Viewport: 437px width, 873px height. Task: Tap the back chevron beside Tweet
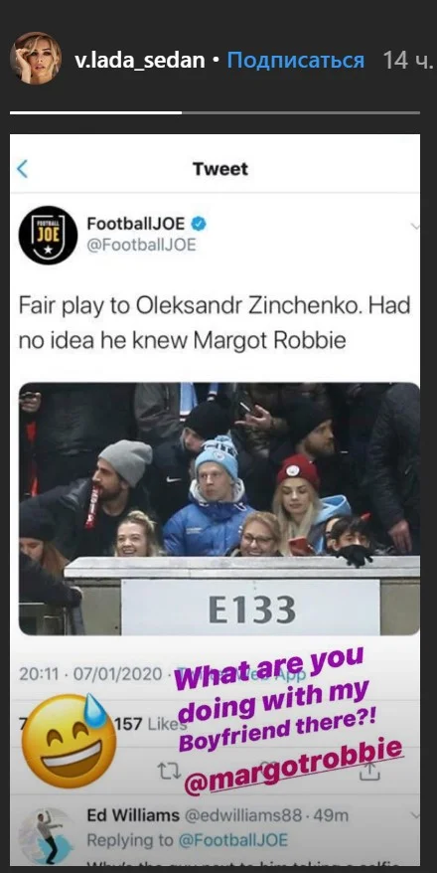pos(22,169)
